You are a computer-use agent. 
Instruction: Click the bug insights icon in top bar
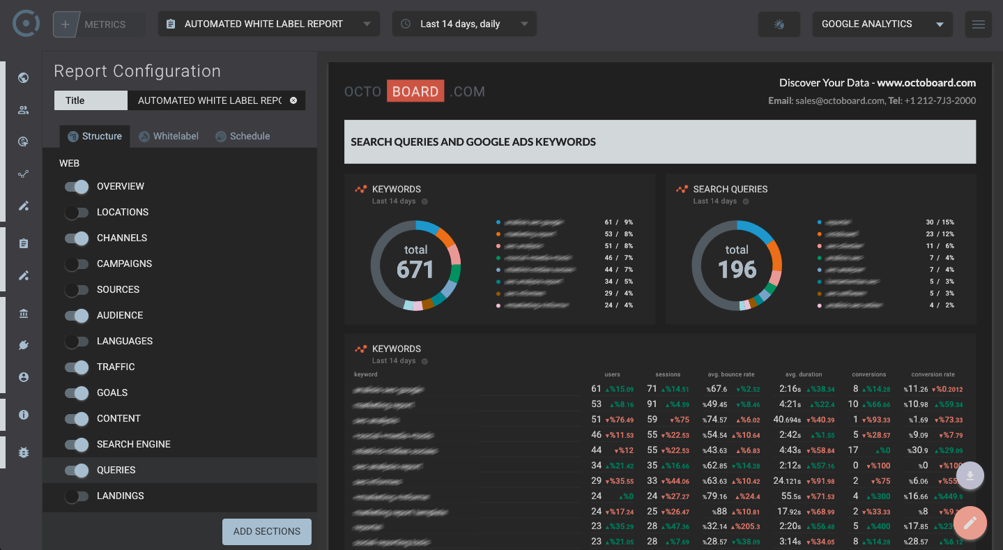[x=779, y=24]
